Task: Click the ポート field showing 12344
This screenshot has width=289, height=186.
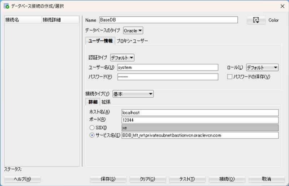Action: pyautogui.click(x=200, y=120)
